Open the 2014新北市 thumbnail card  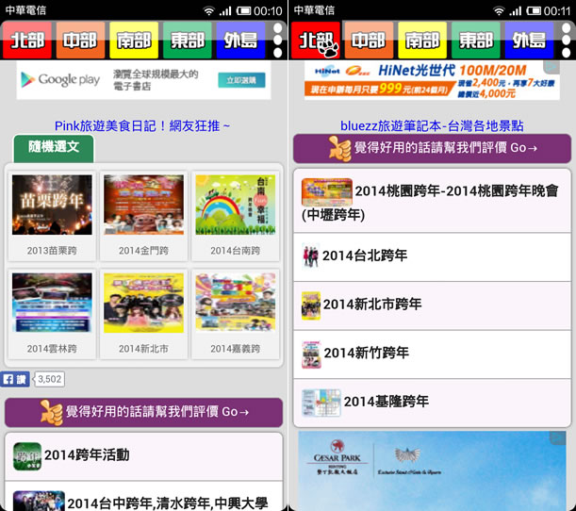click(143, 314)
